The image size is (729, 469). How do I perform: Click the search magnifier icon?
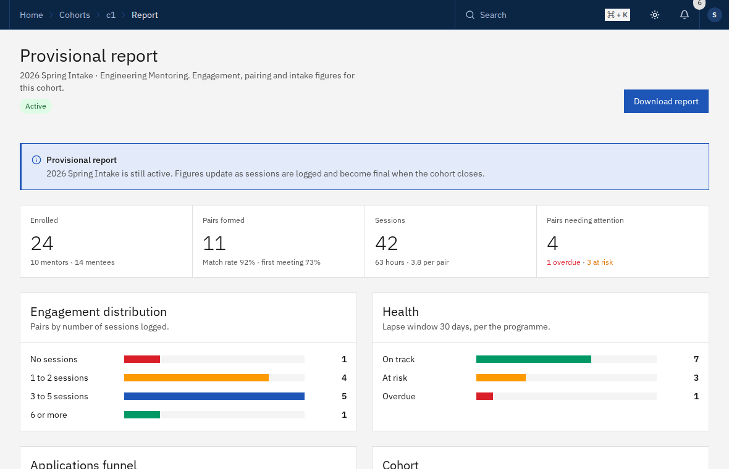[x=470, y=15]
